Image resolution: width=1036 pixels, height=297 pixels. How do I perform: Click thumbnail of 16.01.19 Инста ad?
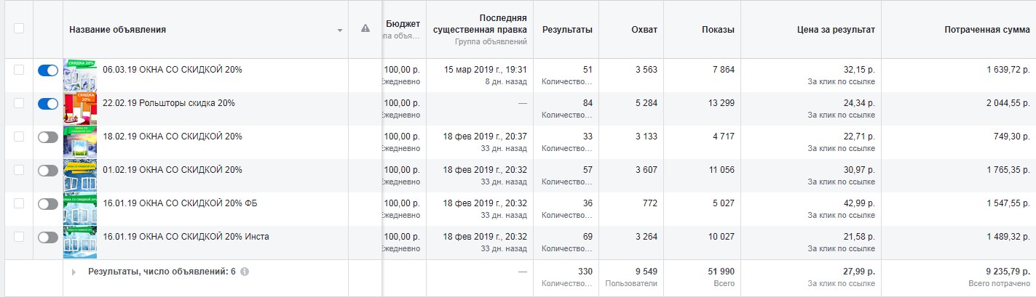point(80,242)
